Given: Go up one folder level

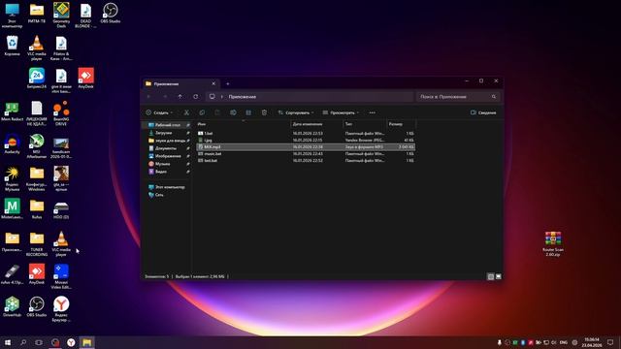Looking at the screenshot, I should click(x=180, y=97).
